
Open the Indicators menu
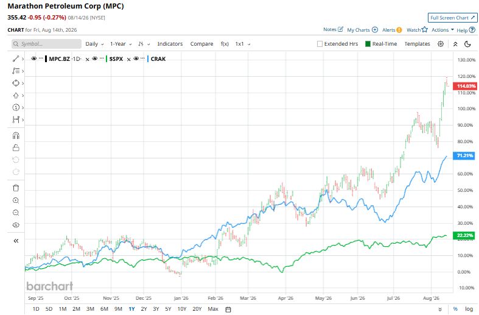coord(170,44)
